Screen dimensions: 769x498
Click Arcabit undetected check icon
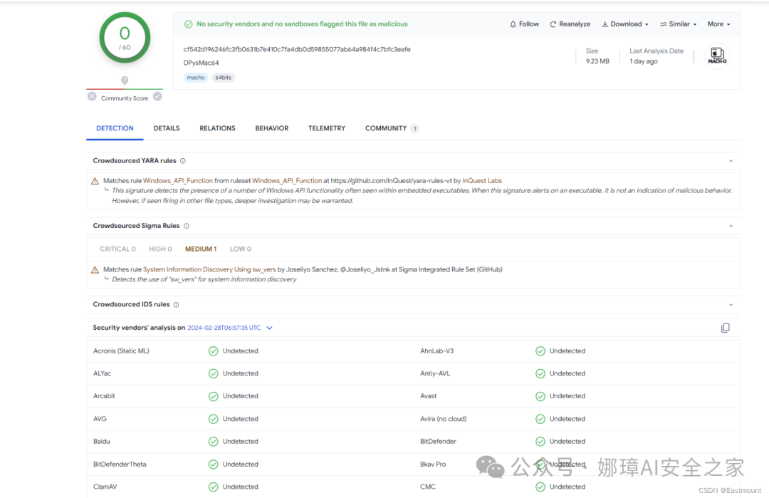214,396
